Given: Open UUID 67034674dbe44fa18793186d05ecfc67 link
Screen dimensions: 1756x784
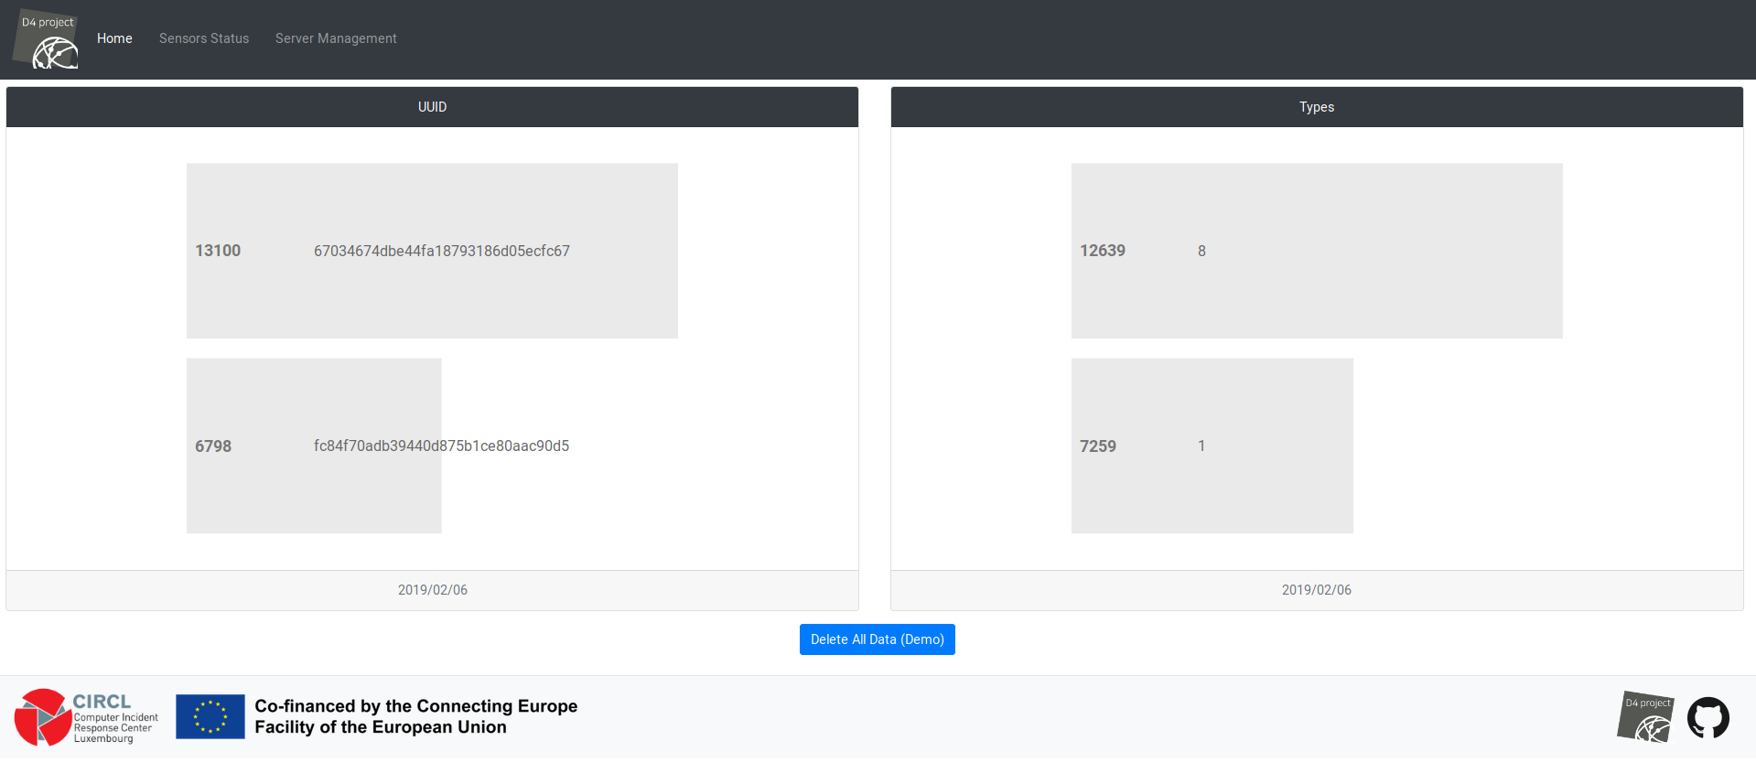Looking at the screenshot, I should click(x=441, y=251).
